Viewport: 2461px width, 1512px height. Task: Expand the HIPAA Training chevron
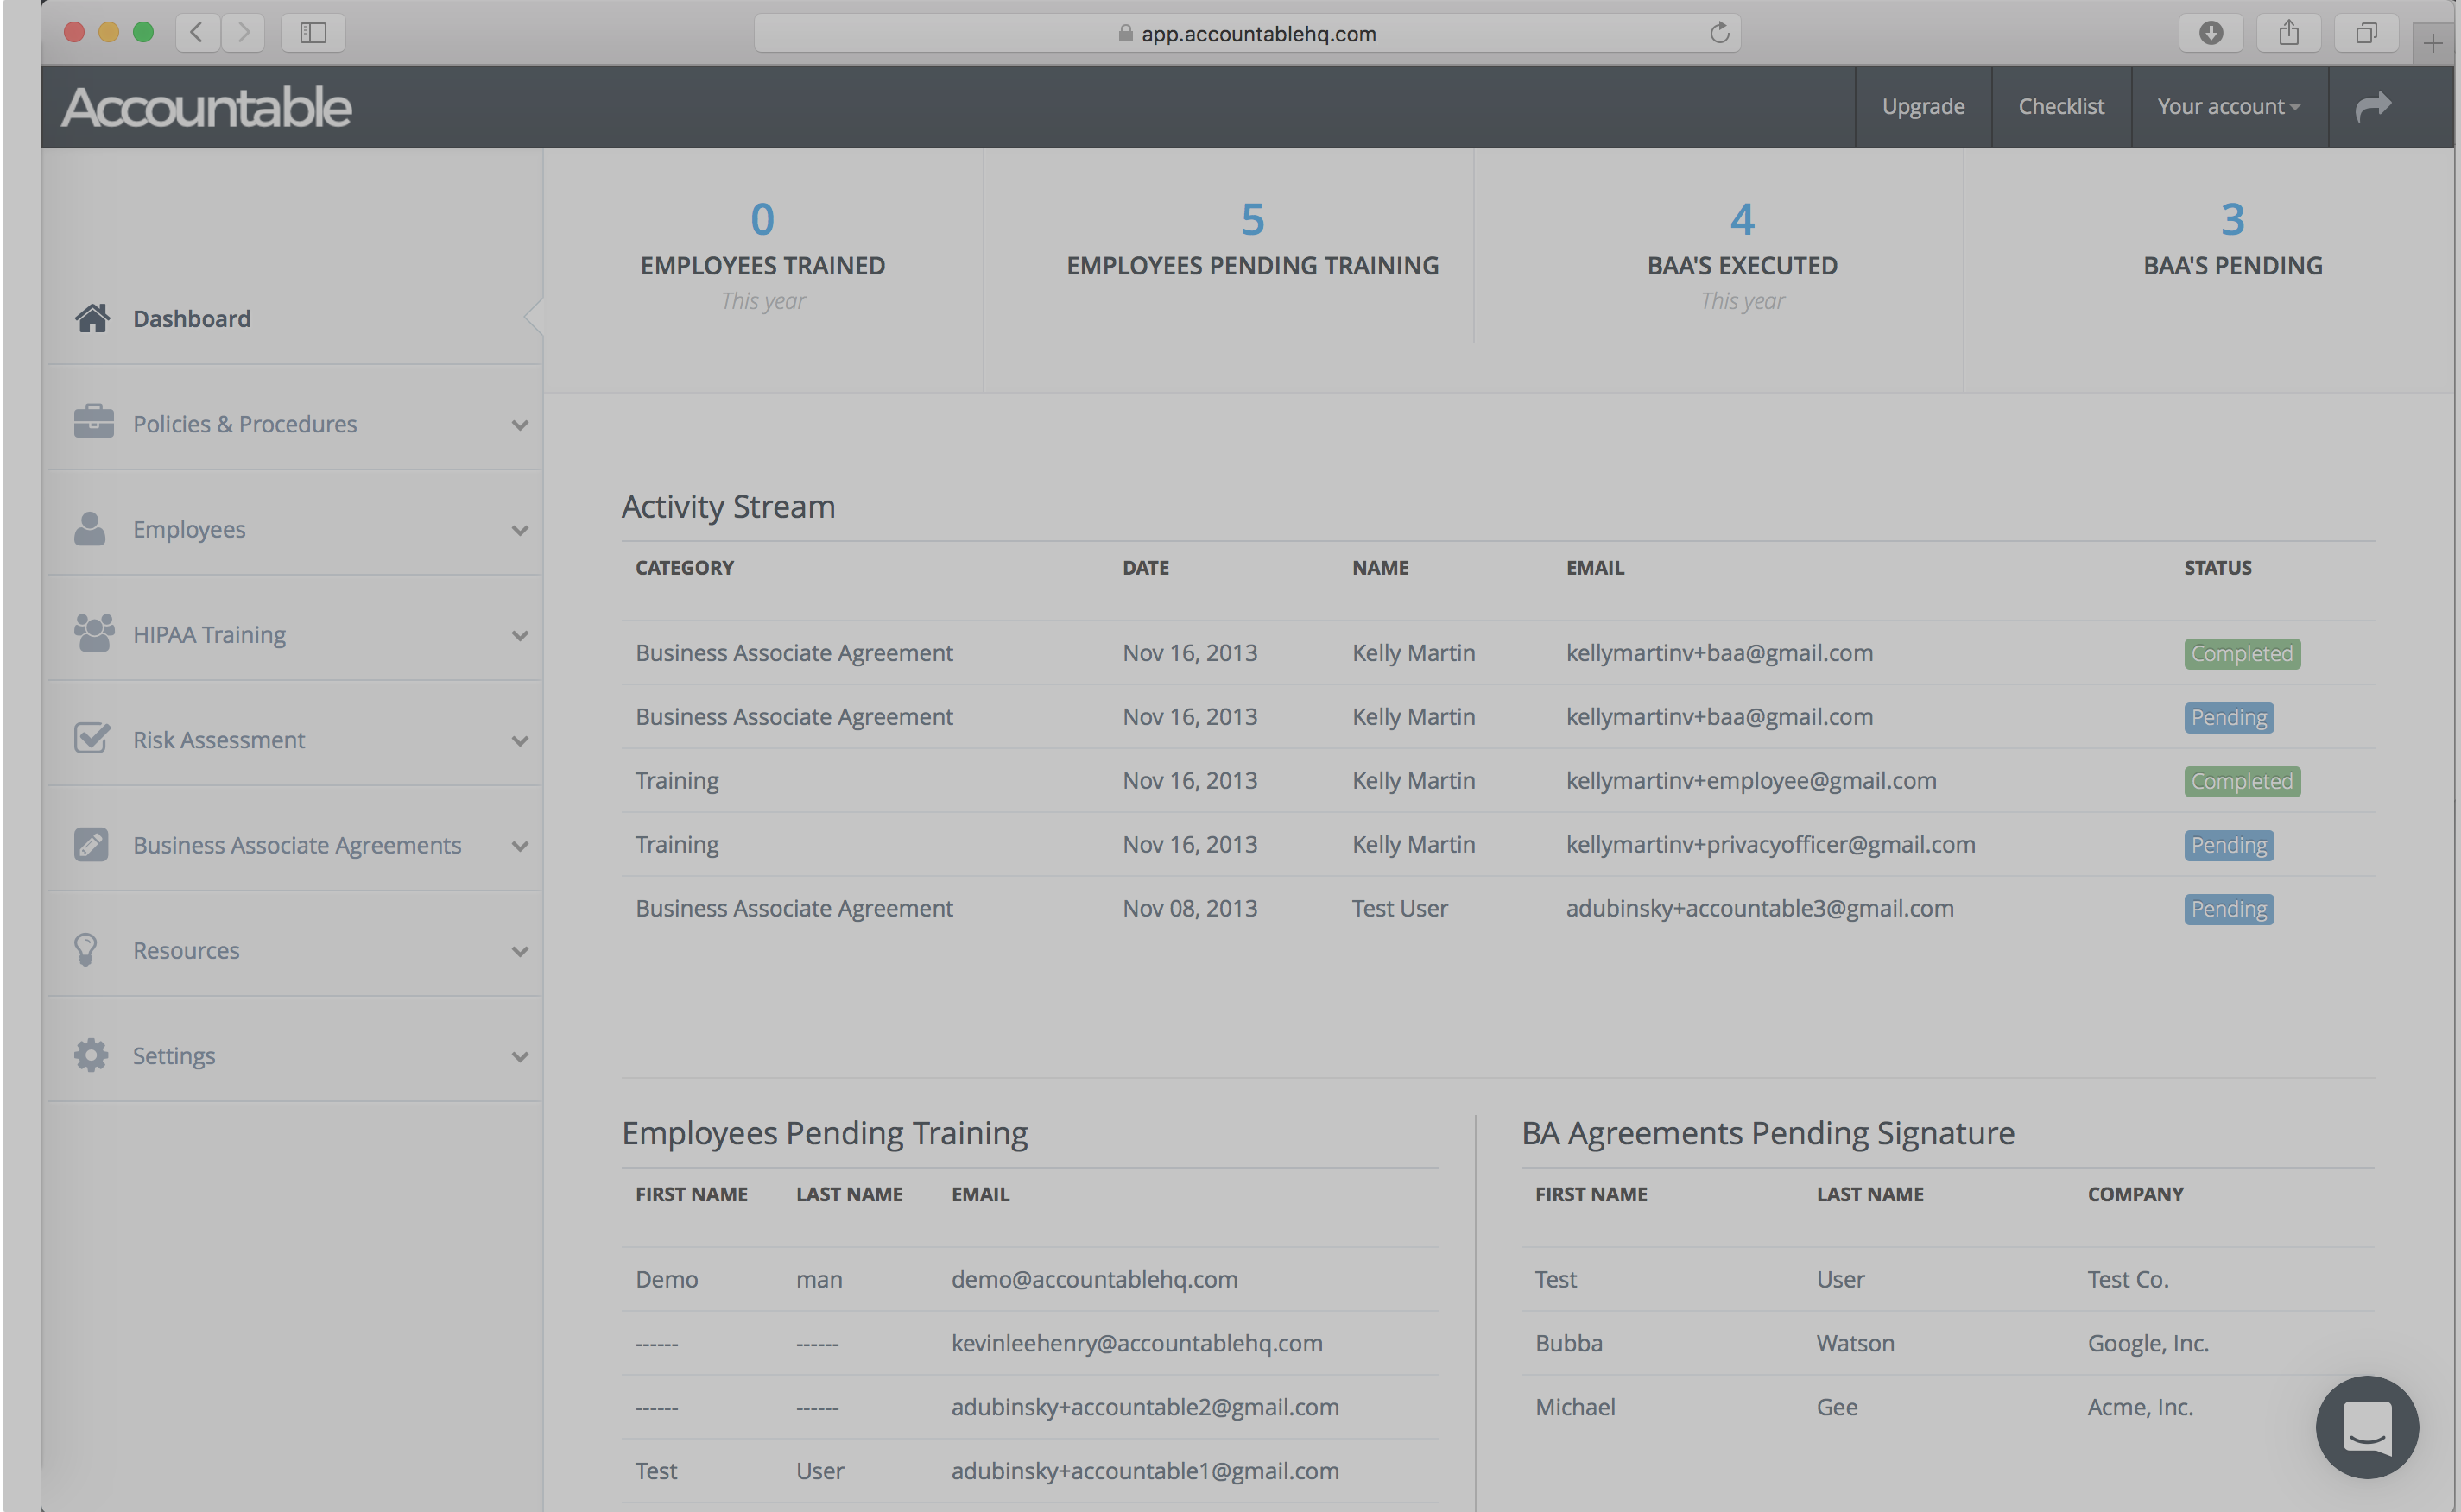519,635
